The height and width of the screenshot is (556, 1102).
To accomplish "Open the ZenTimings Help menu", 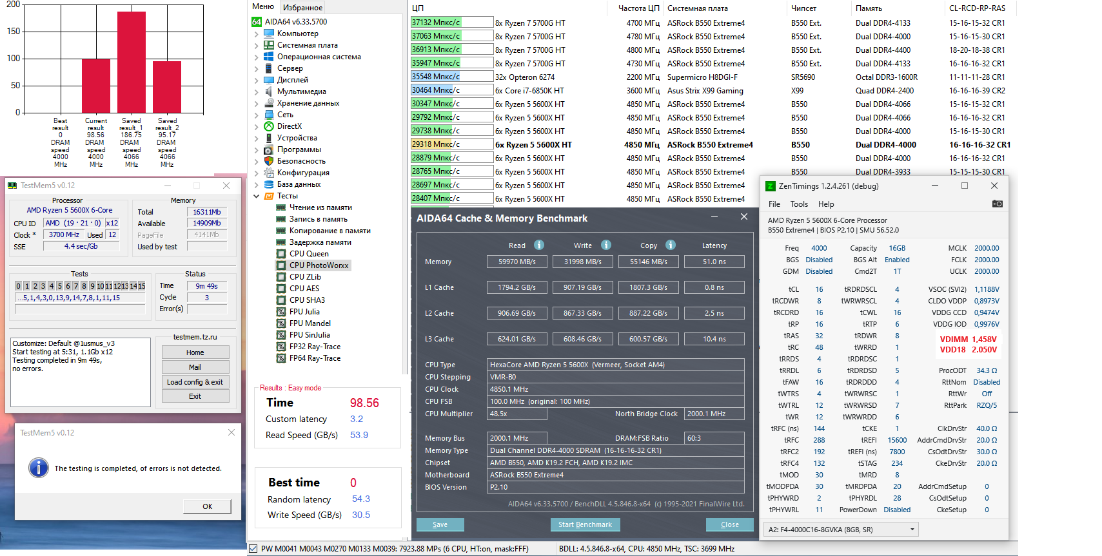I will pos(826,204).
